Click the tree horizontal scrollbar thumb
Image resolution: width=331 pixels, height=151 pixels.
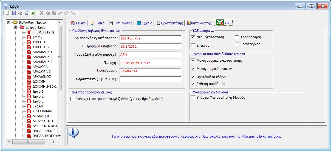[x=29, y=141]
